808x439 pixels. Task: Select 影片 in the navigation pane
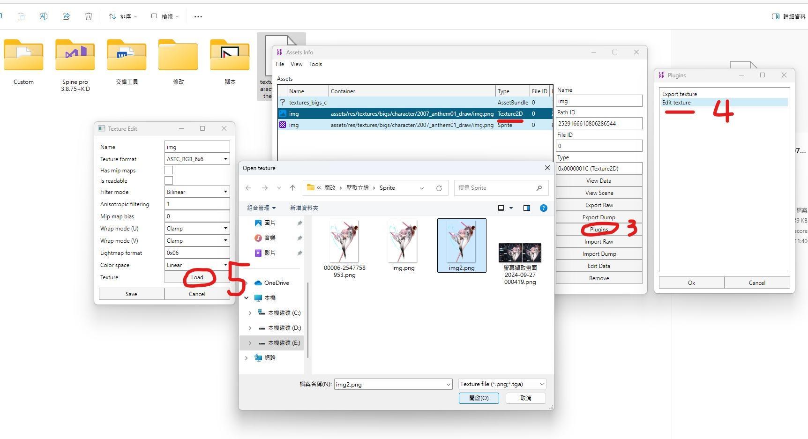(x=270, y=253)
